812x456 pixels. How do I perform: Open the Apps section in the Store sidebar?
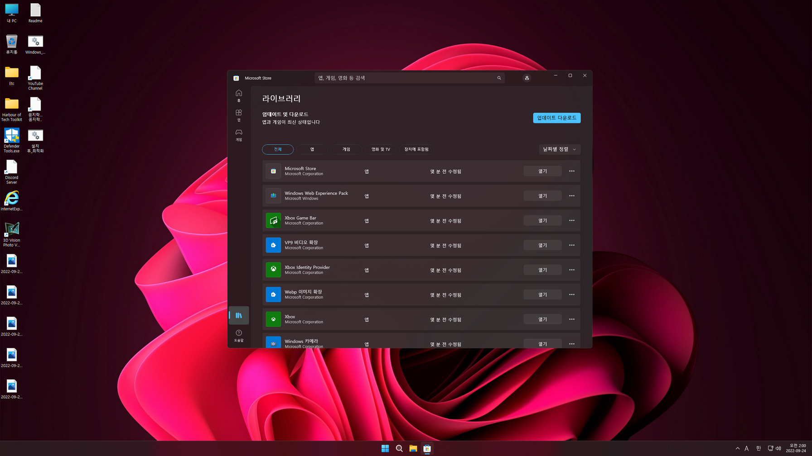(x=239, y=115)
